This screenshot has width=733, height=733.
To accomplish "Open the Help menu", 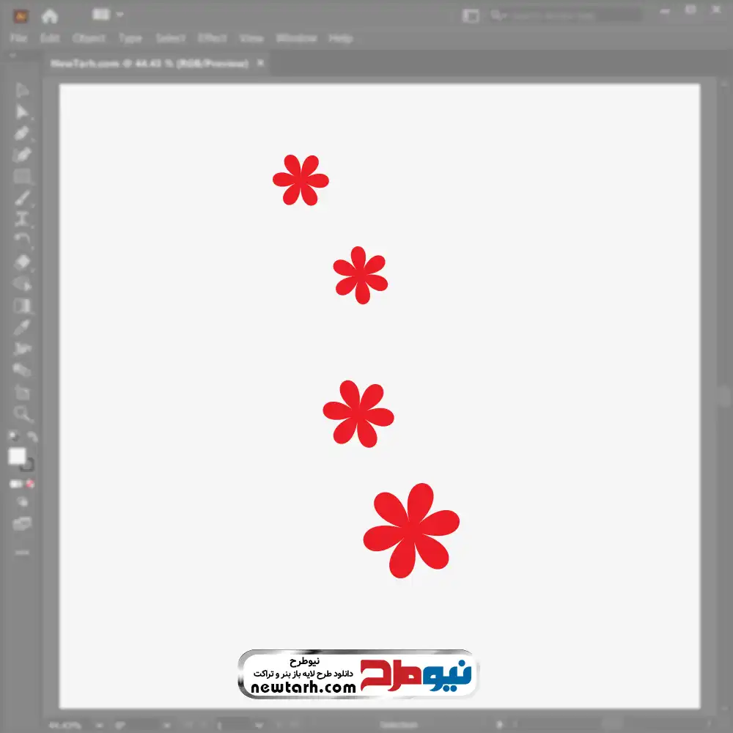I will (341, 38).
